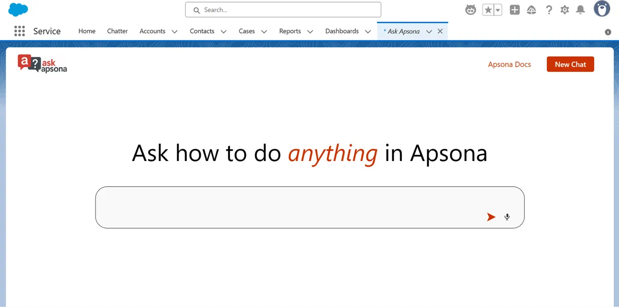
Task: Expand the favorites list dropdown arrow
Action: [x=498, y=10]
